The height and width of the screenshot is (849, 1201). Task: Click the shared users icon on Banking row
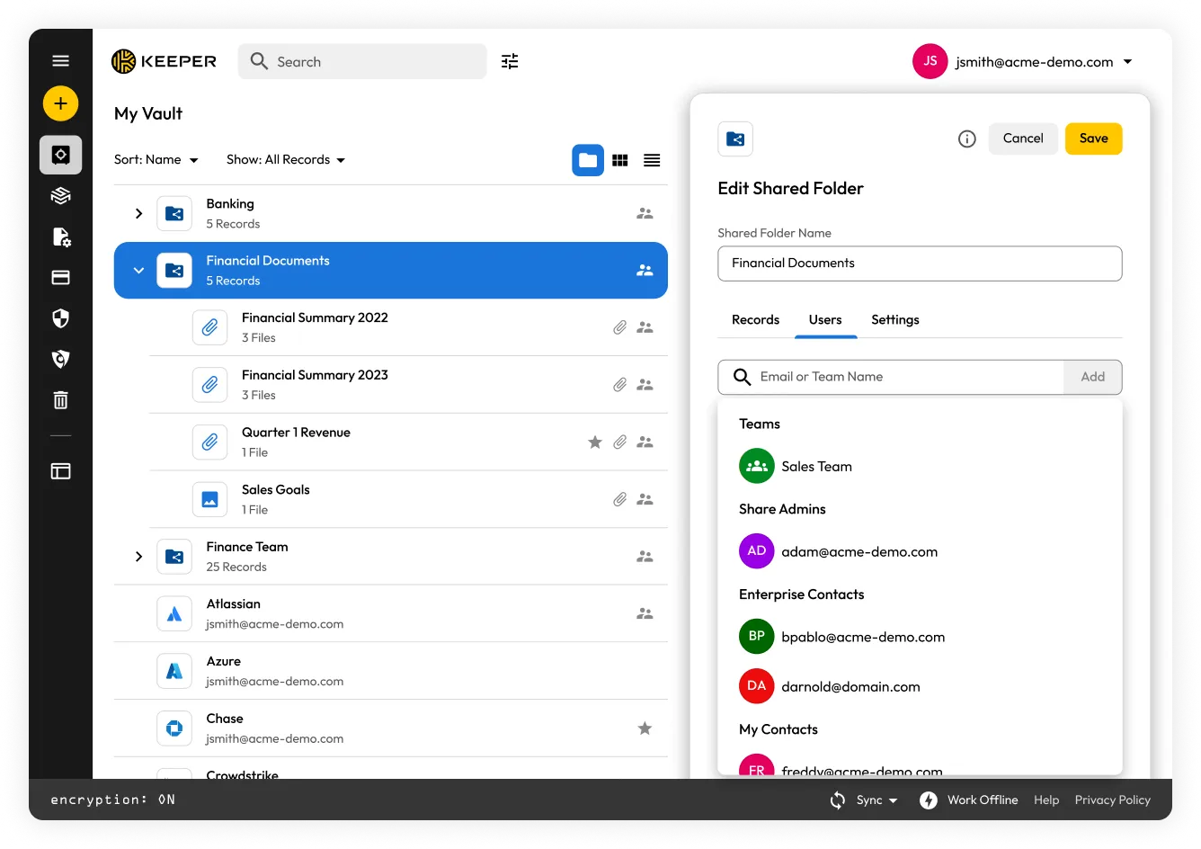[645, 213]
